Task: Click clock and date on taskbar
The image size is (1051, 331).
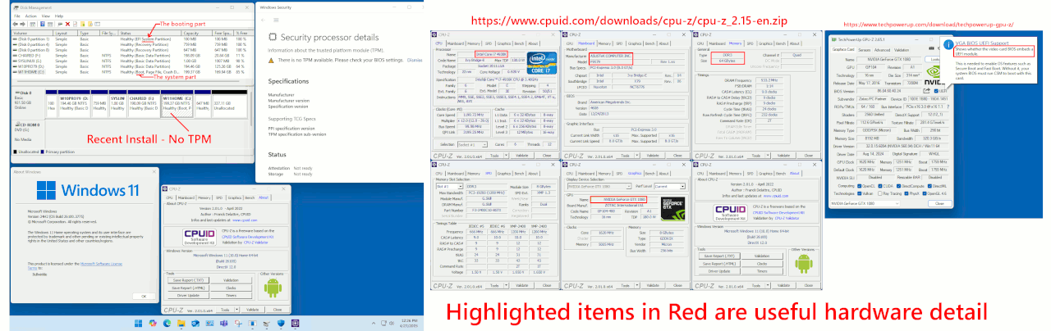Action: click(x=410, y=323)
